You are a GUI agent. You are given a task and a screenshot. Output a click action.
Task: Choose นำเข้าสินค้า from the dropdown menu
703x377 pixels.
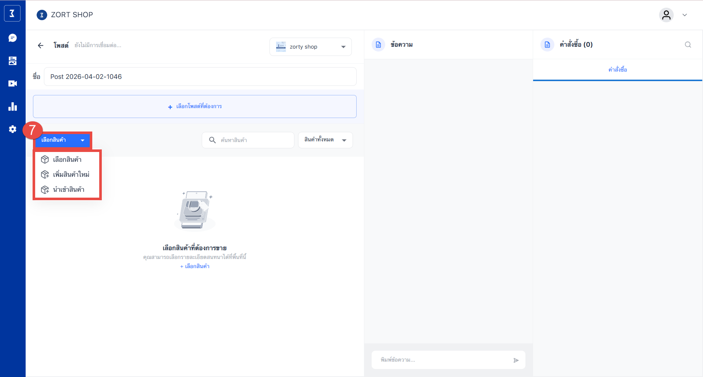pyautogui.click(x=68, y=190)
